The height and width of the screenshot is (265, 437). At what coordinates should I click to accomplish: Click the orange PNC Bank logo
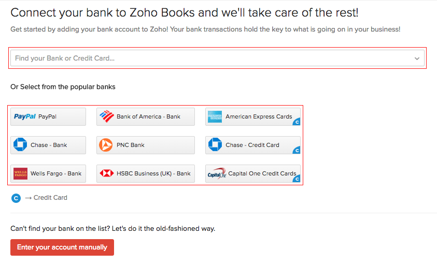(x=106, y=145)
